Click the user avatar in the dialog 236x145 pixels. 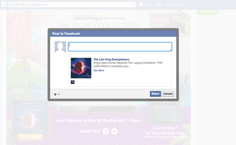(60, 47)
